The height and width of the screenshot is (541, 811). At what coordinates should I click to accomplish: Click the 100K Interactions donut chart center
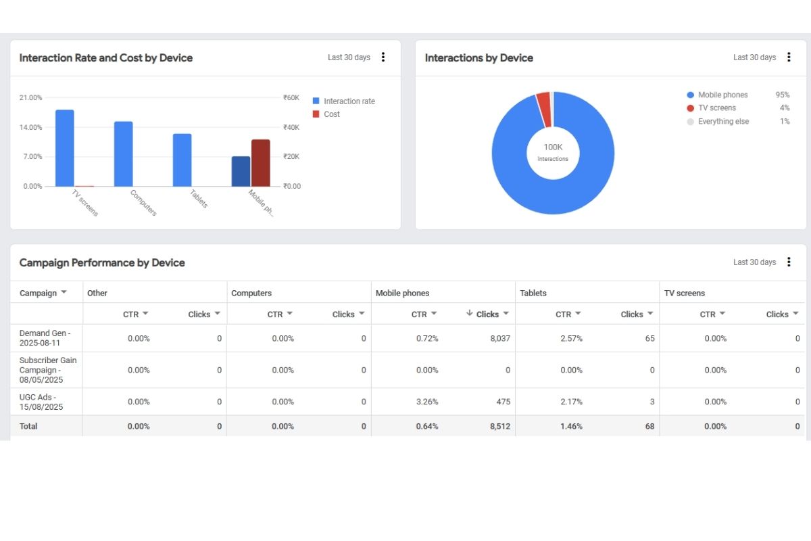pos(553,152)
